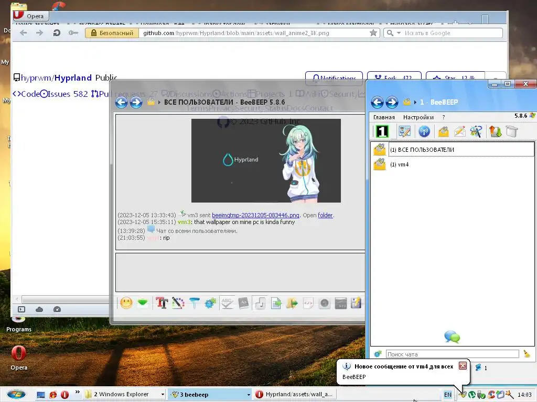This screenshot has width=537, height=402.
Task: Click the gray window screenshot icon
Action: (340, 303)
